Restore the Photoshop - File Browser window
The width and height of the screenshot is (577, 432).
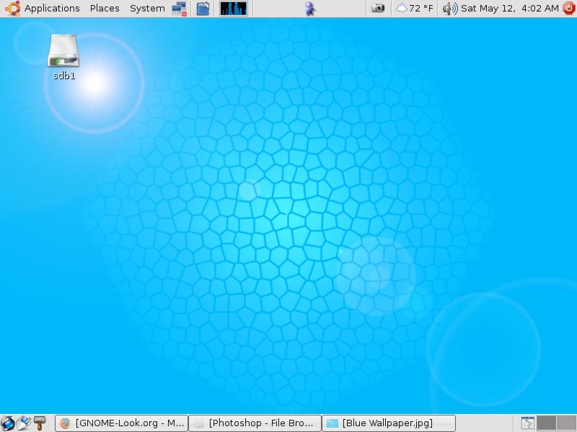tap(255, 423)
